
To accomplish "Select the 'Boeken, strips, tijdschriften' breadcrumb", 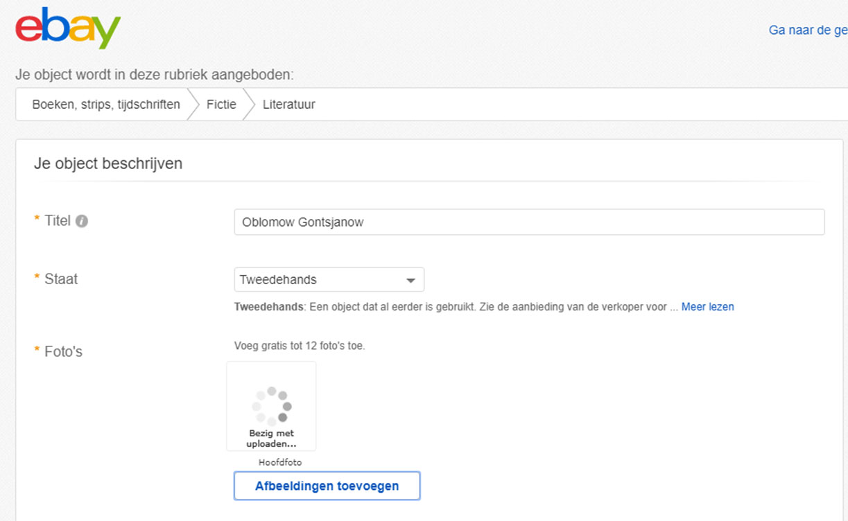I will [x=106, y=105].
